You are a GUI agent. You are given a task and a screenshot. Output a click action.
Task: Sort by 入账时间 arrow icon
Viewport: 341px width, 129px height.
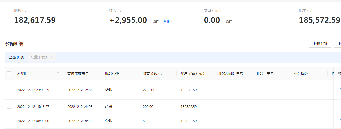58,73
